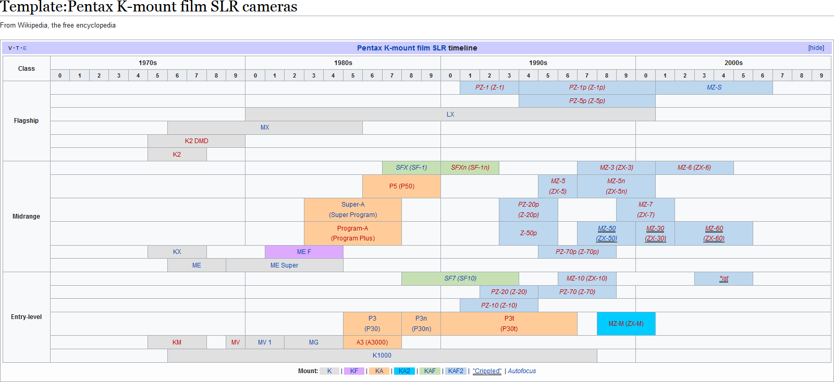
Task: Click the KF mount legend swatch
Action: 354,371
